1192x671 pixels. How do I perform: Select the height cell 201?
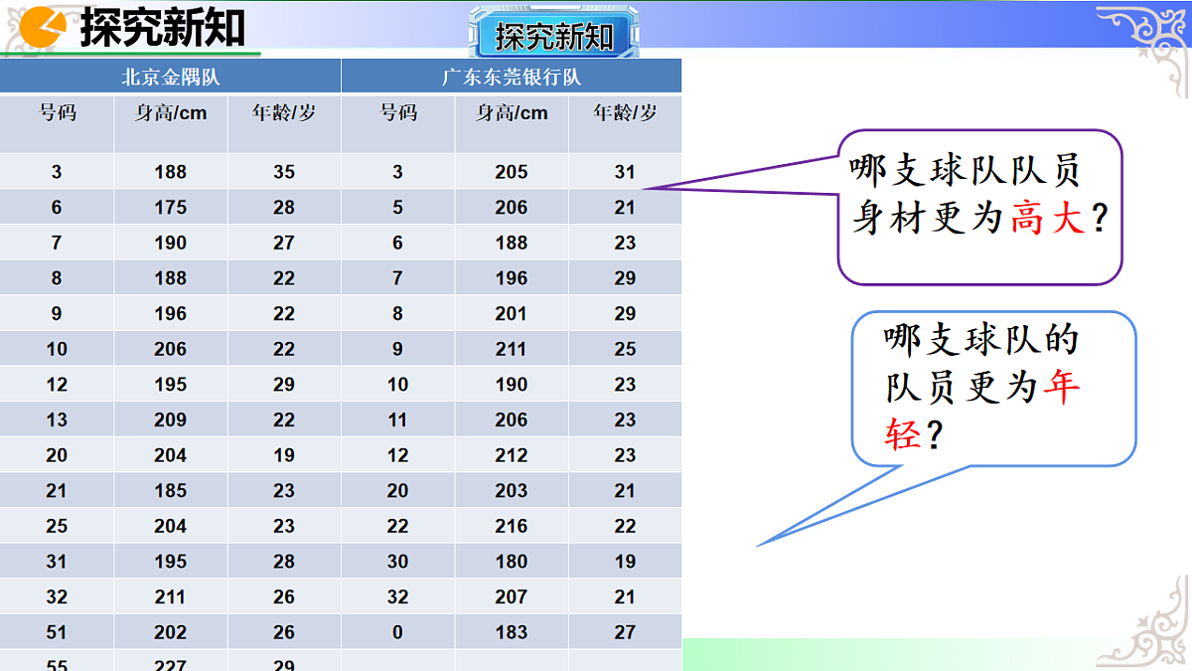512,314
